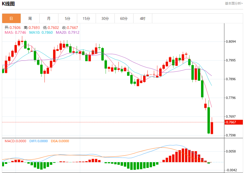Viewport: 245px width, 173px height.
Task: Click the MA20 indicator value label
Action: (68, 32)
